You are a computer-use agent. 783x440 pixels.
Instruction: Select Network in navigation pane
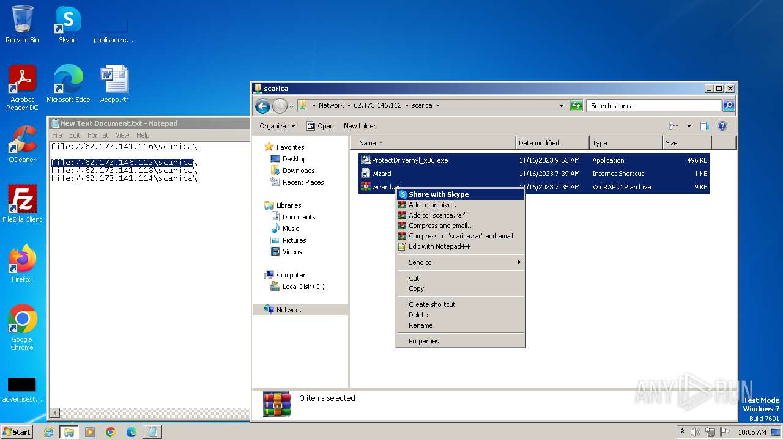point(289,310)
